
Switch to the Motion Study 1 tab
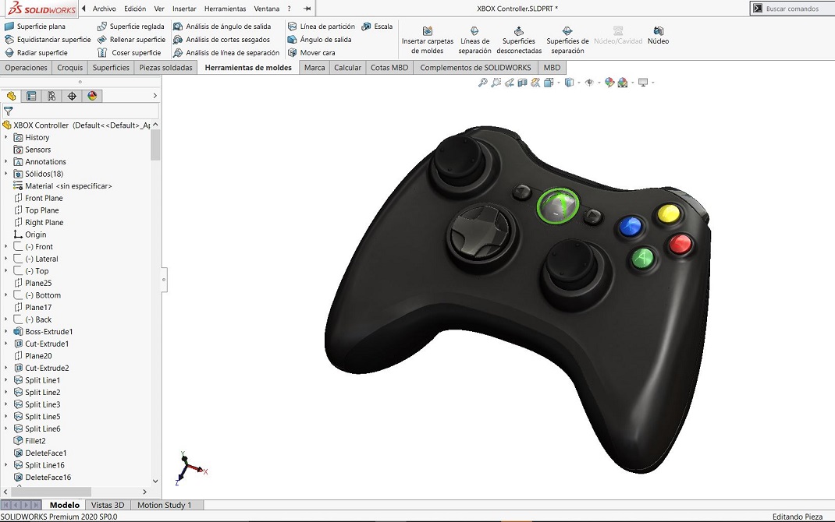pyautogui.click(x=164, y=505)
